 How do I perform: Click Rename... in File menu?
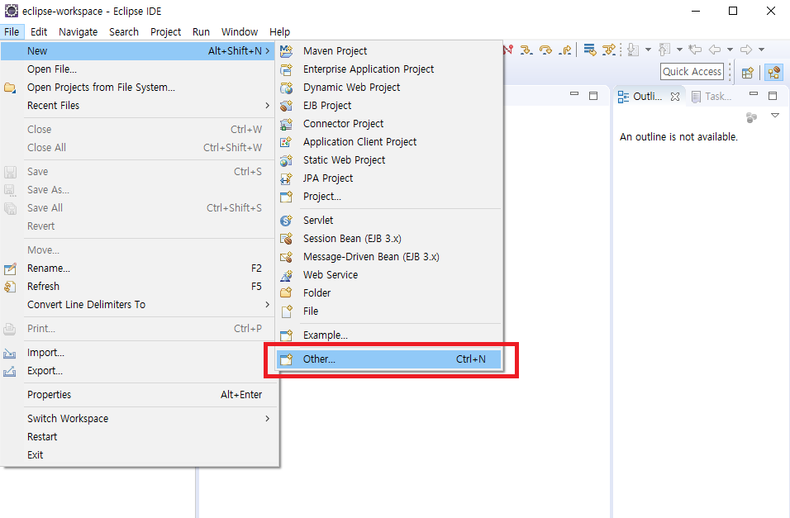point(138,268)
